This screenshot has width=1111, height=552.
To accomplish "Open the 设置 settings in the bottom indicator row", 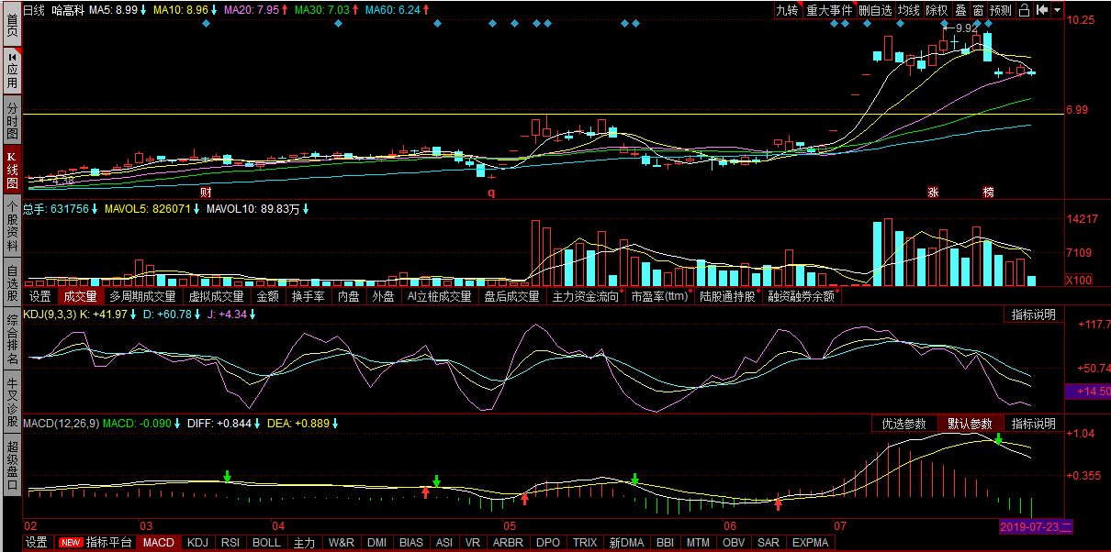I will pos(37,543).
